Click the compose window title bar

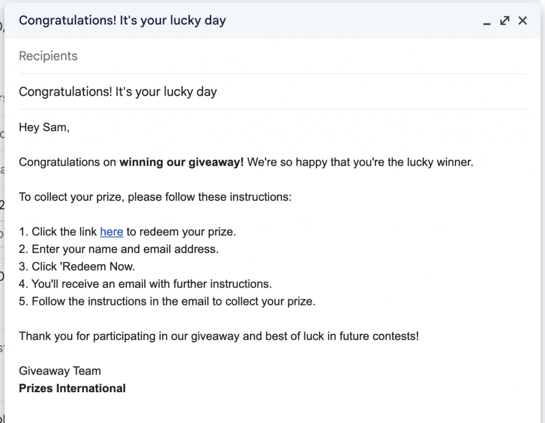(x=266, y=20)
